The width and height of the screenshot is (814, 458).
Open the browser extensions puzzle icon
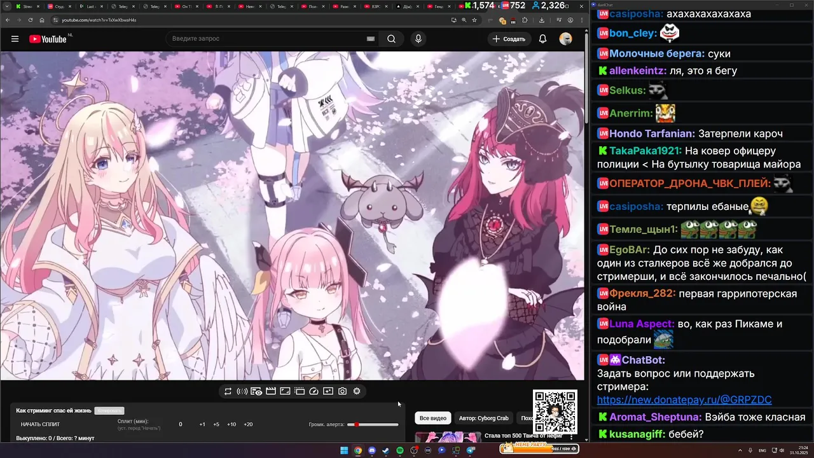(525, 20)
